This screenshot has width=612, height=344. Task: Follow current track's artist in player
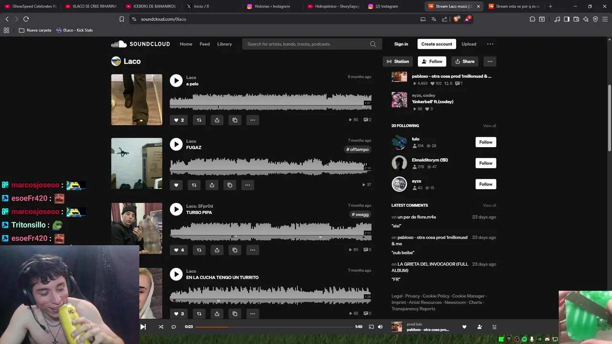(480, 327)
